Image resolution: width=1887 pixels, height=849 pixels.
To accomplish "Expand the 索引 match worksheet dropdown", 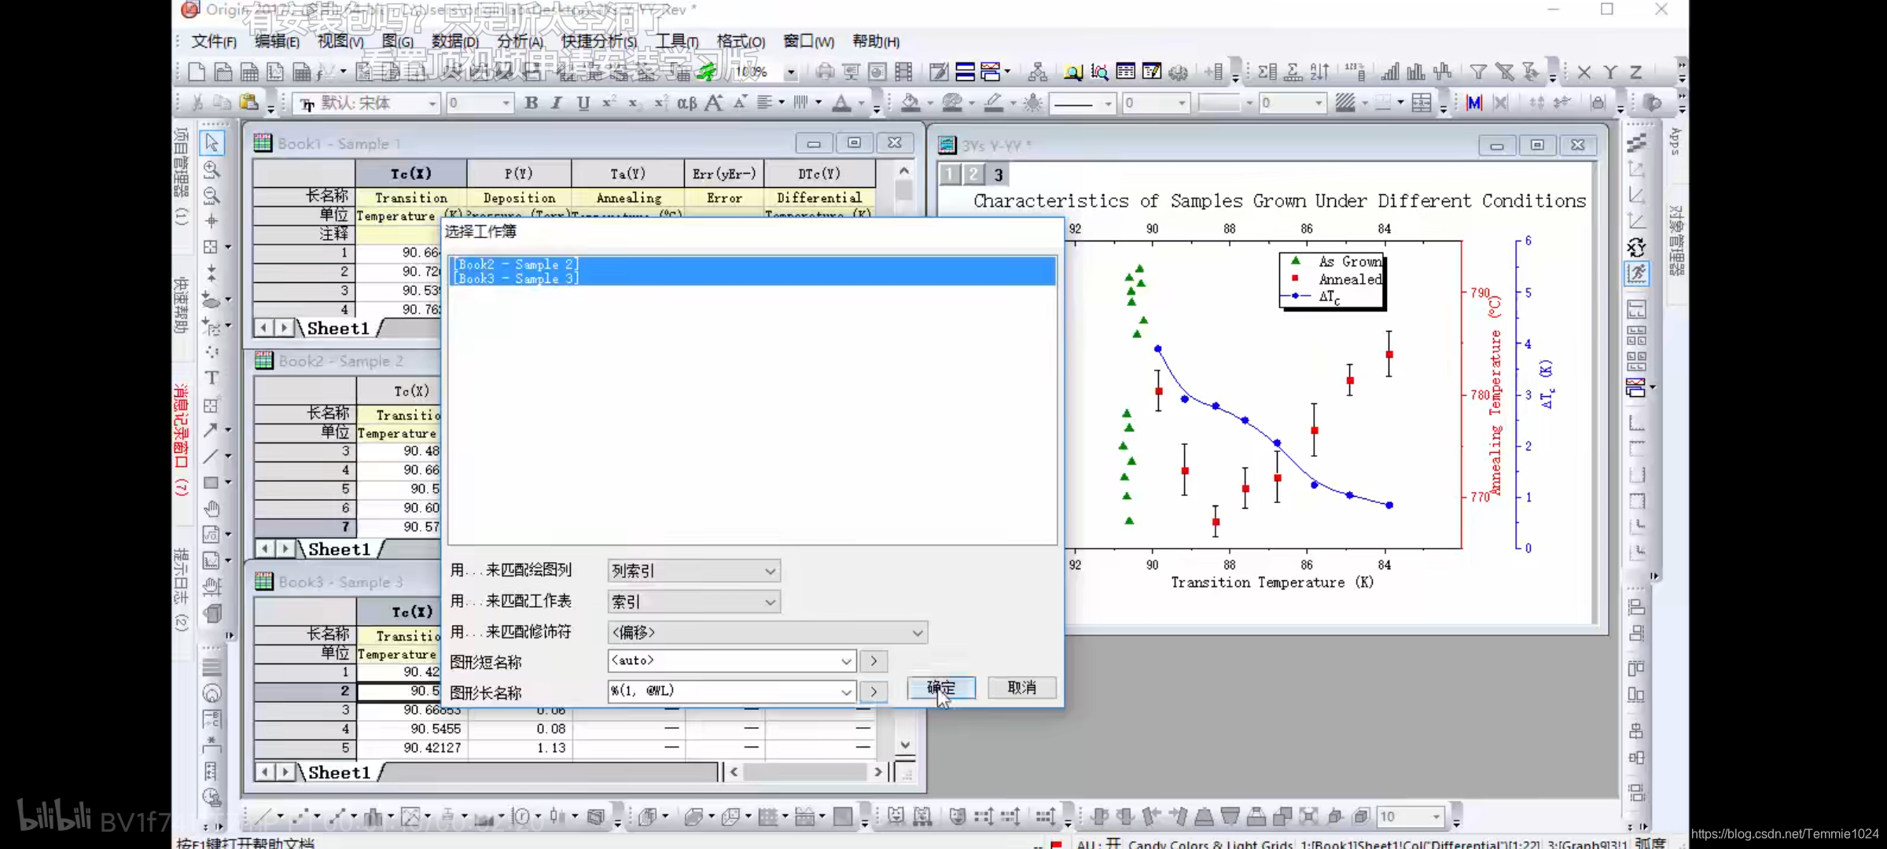I will click(693, 602).
